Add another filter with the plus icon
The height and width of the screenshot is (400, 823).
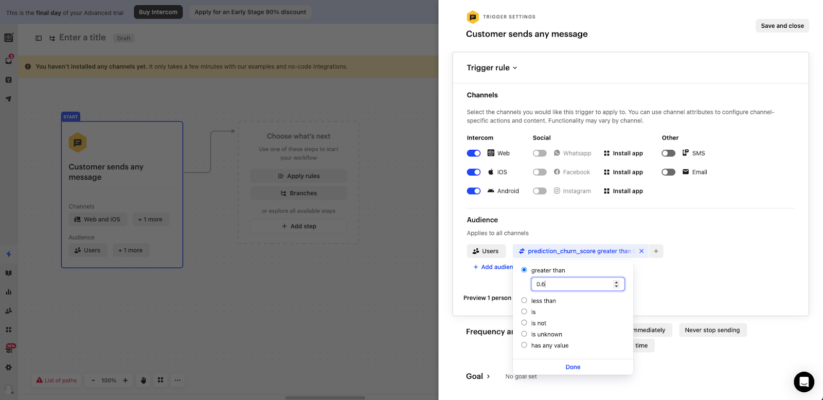click(x=656, y=251)
